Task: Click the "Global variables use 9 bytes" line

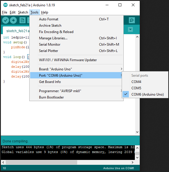Action: (68, 152)
